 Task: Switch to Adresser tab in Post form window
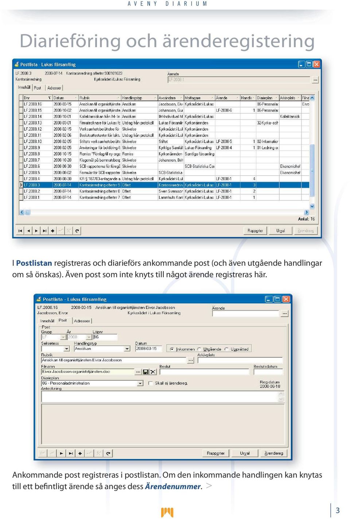pyautogui.click(x=82, y=321)
